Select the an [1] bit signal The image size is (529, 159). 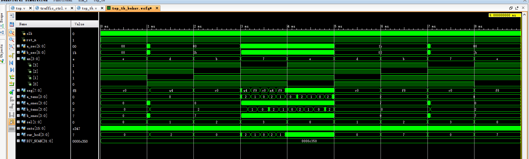tap(35, 78)
